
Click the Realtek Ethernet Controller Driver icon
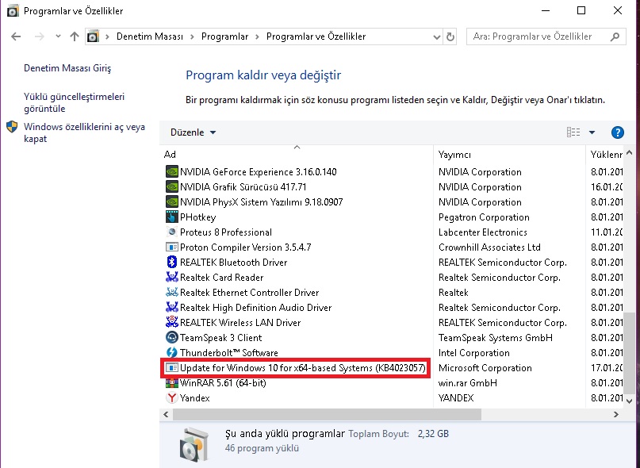(x=172, y=293)
